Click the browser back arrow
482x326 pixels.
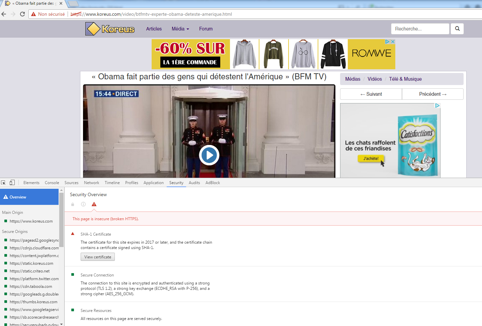coord(4,14)
